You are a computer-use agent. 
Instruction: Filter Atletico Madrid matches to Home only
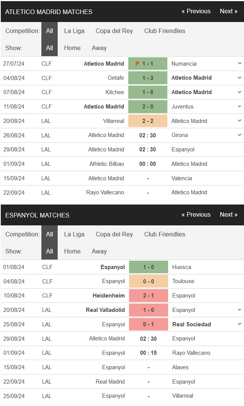72,48
